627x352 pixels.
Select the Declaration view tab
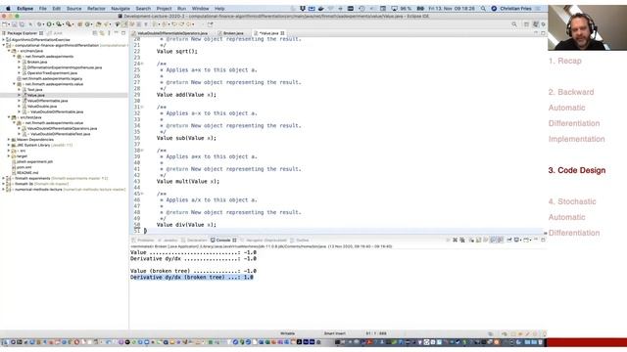tap(194, 241)
